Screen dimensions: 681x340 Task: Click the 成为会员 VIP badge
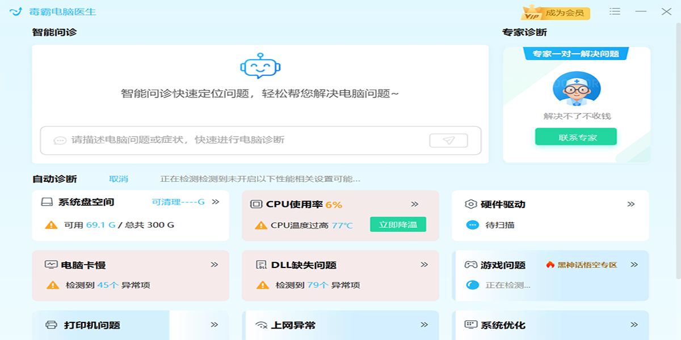(x=556, y=12)
